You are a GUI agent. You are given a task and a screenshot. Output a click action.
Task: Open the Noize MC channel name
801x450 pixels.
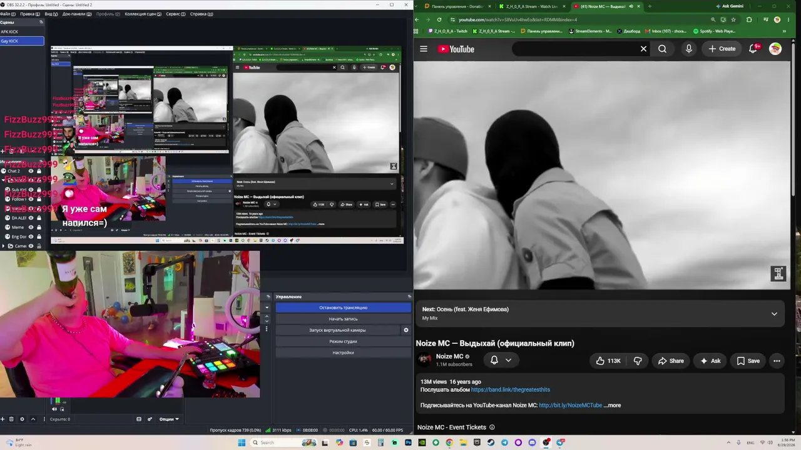(449, 356)
